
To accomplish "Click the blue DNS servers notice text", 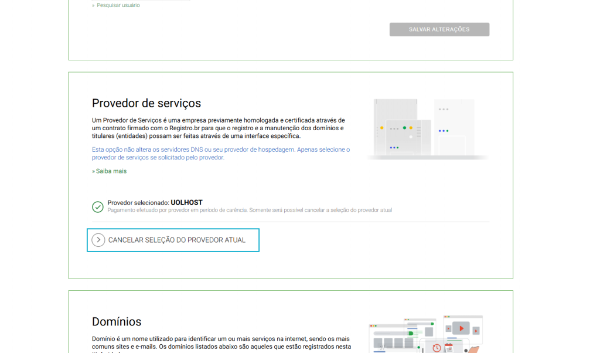I will pos(220,153).
